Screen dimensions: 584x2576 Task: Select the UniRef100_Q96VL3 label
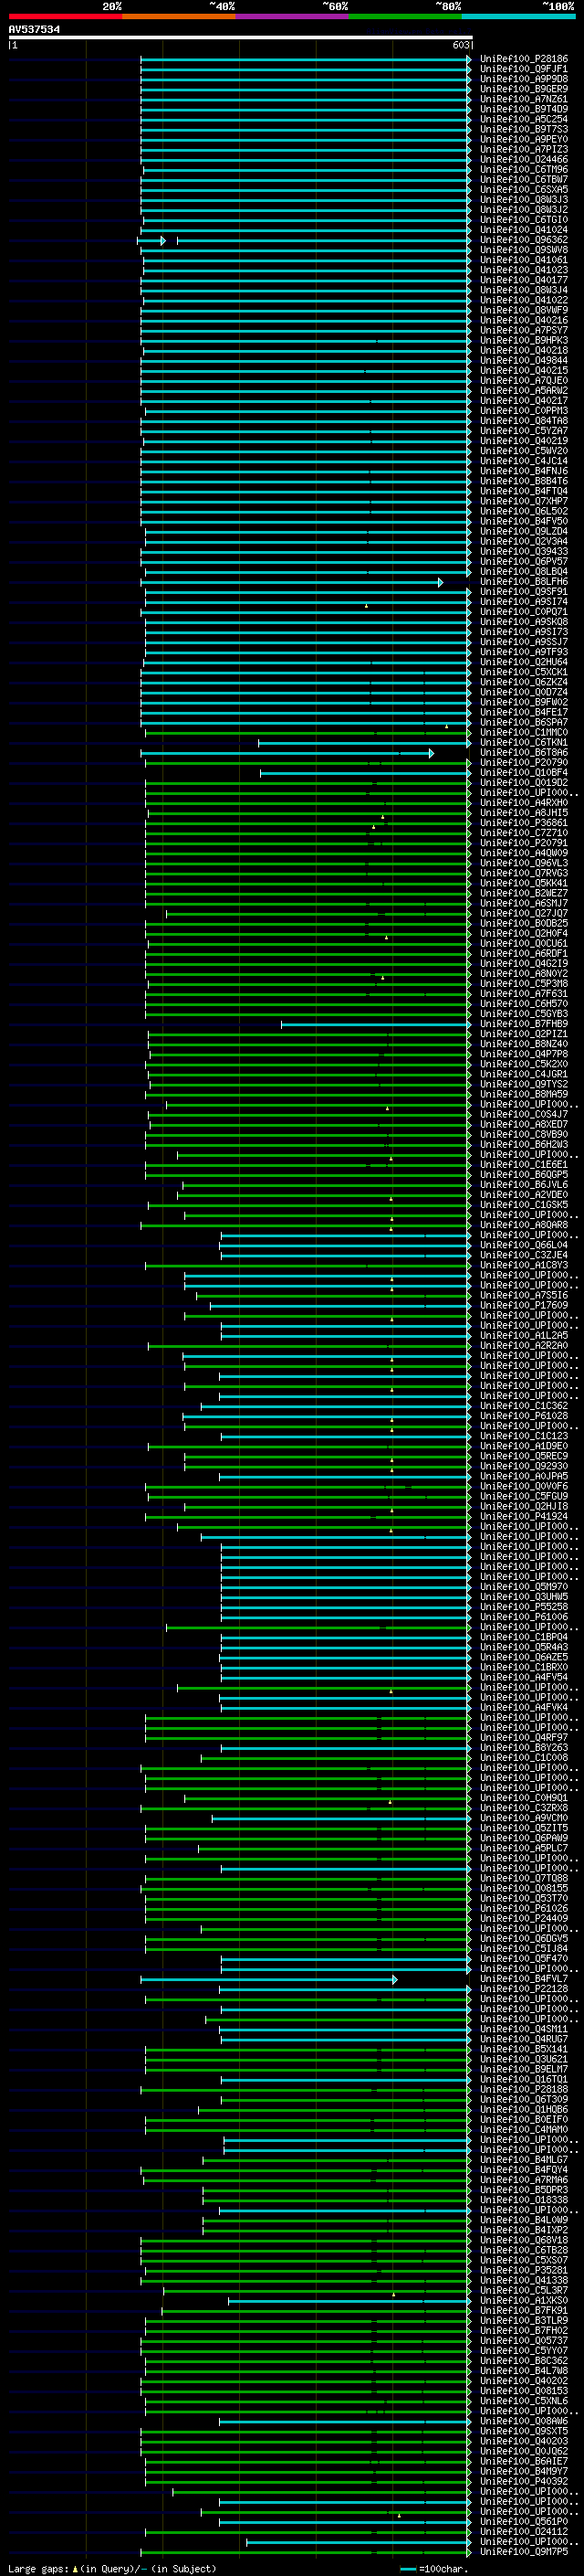(x=523, y=862)
